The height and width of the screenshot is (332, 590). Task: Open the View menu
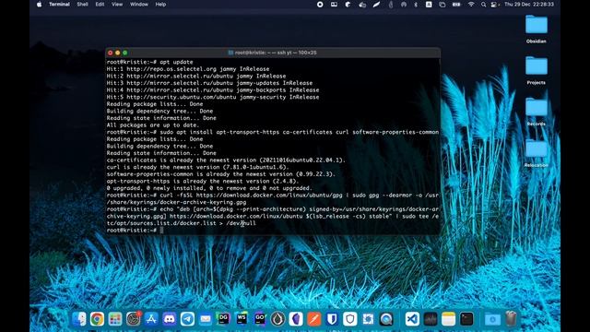(x=117, y=5)
